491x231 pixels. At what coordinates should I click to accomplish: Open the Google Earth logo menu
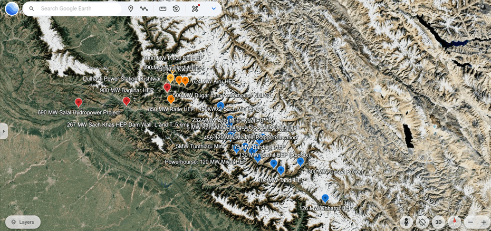pos(12,8)
